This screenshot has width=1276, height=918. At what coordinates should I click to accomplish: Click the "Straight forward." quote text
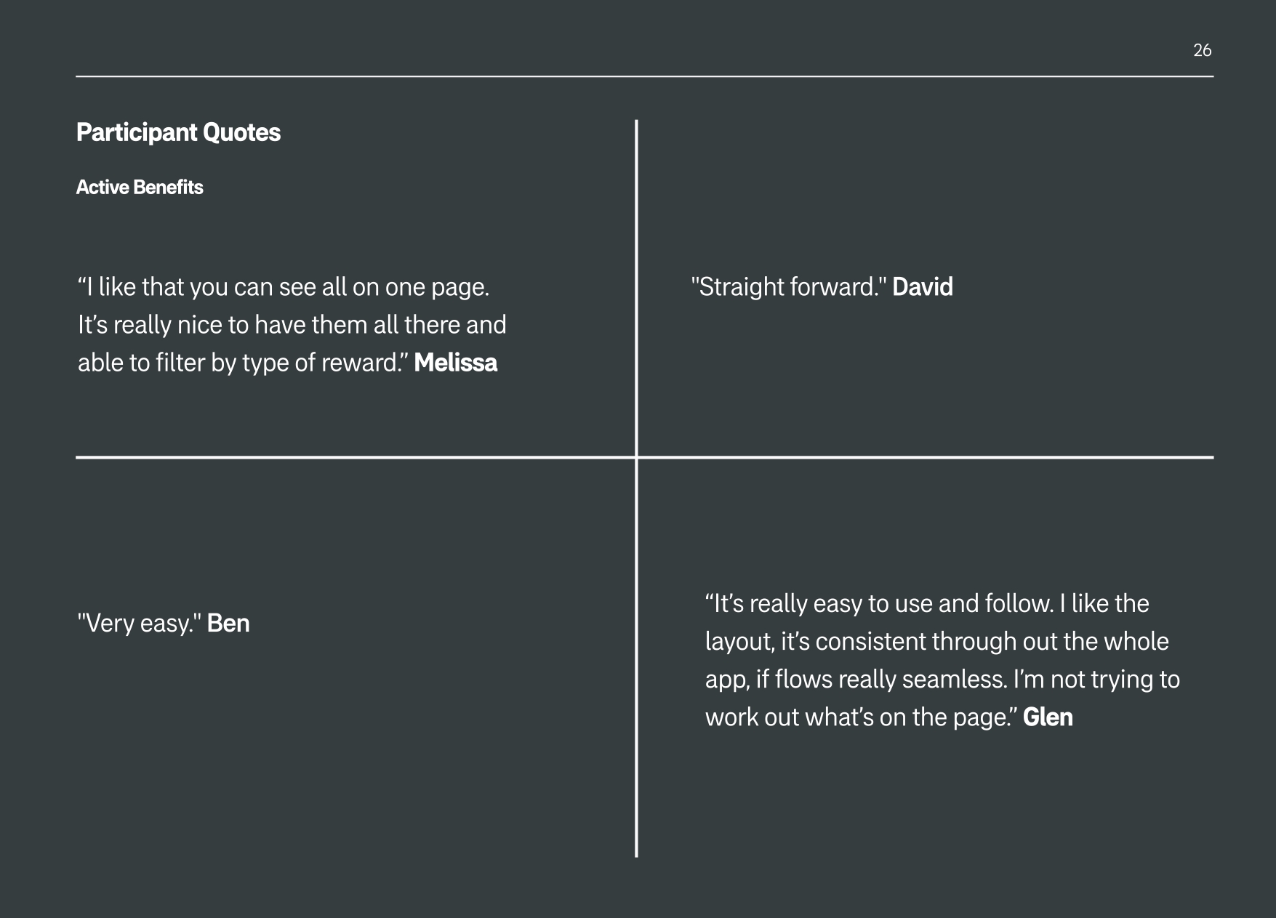click(789, 287)
